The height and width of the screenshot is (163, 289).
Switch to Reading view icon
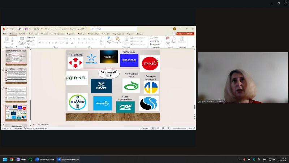coord(163,128)
